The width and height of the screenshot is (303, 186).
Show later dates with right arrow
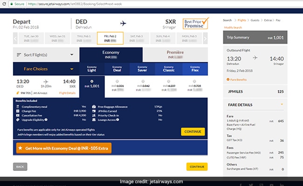(x=205, y=39)
